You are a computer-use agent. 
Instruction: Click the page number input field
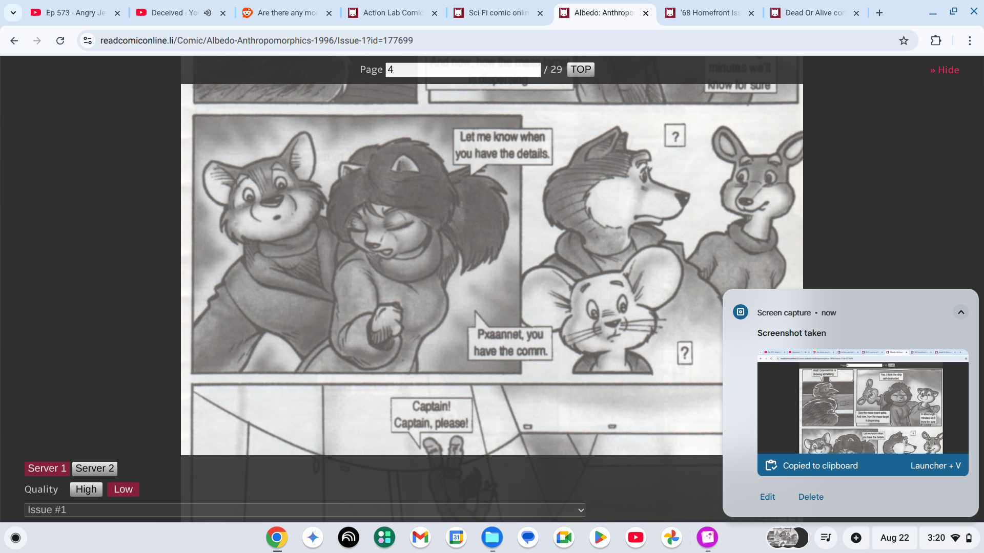click(463, 70)
